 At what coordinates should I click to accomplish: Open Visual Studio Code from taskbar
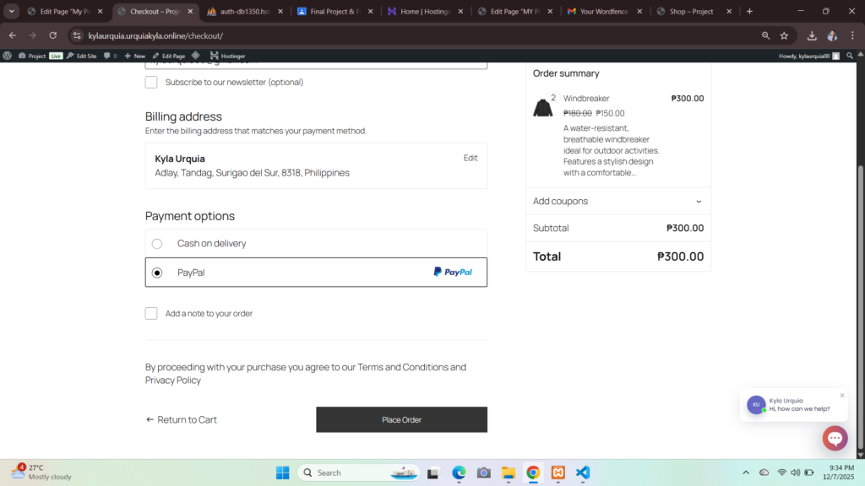583,472
